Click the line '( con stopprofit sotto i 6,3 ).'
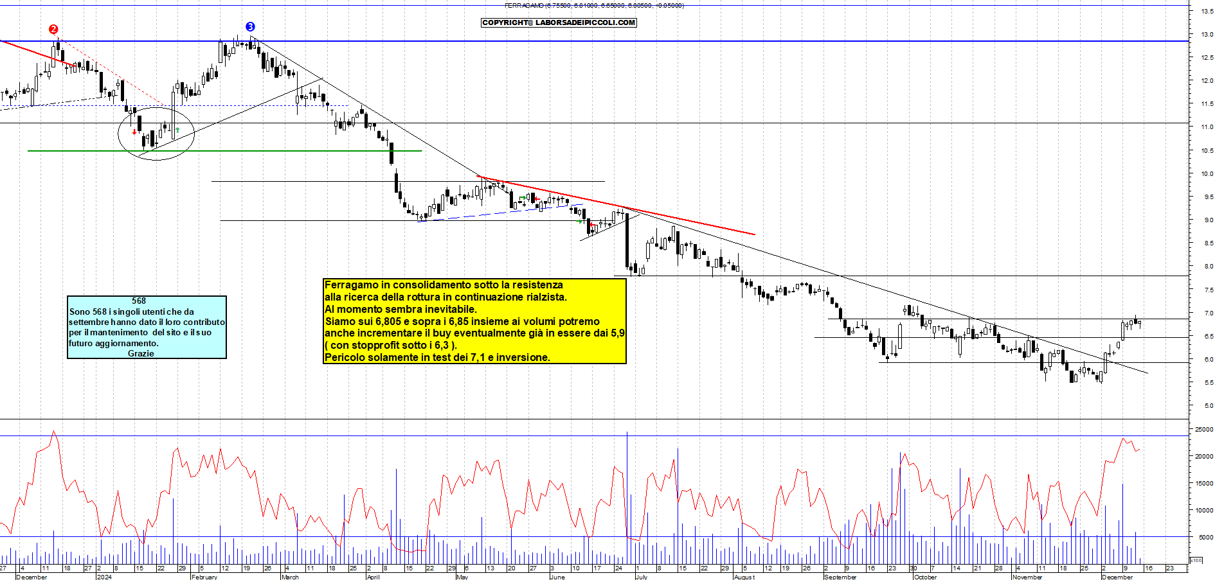The height and width of the screenshot is (580, 1215). [391, 345]
